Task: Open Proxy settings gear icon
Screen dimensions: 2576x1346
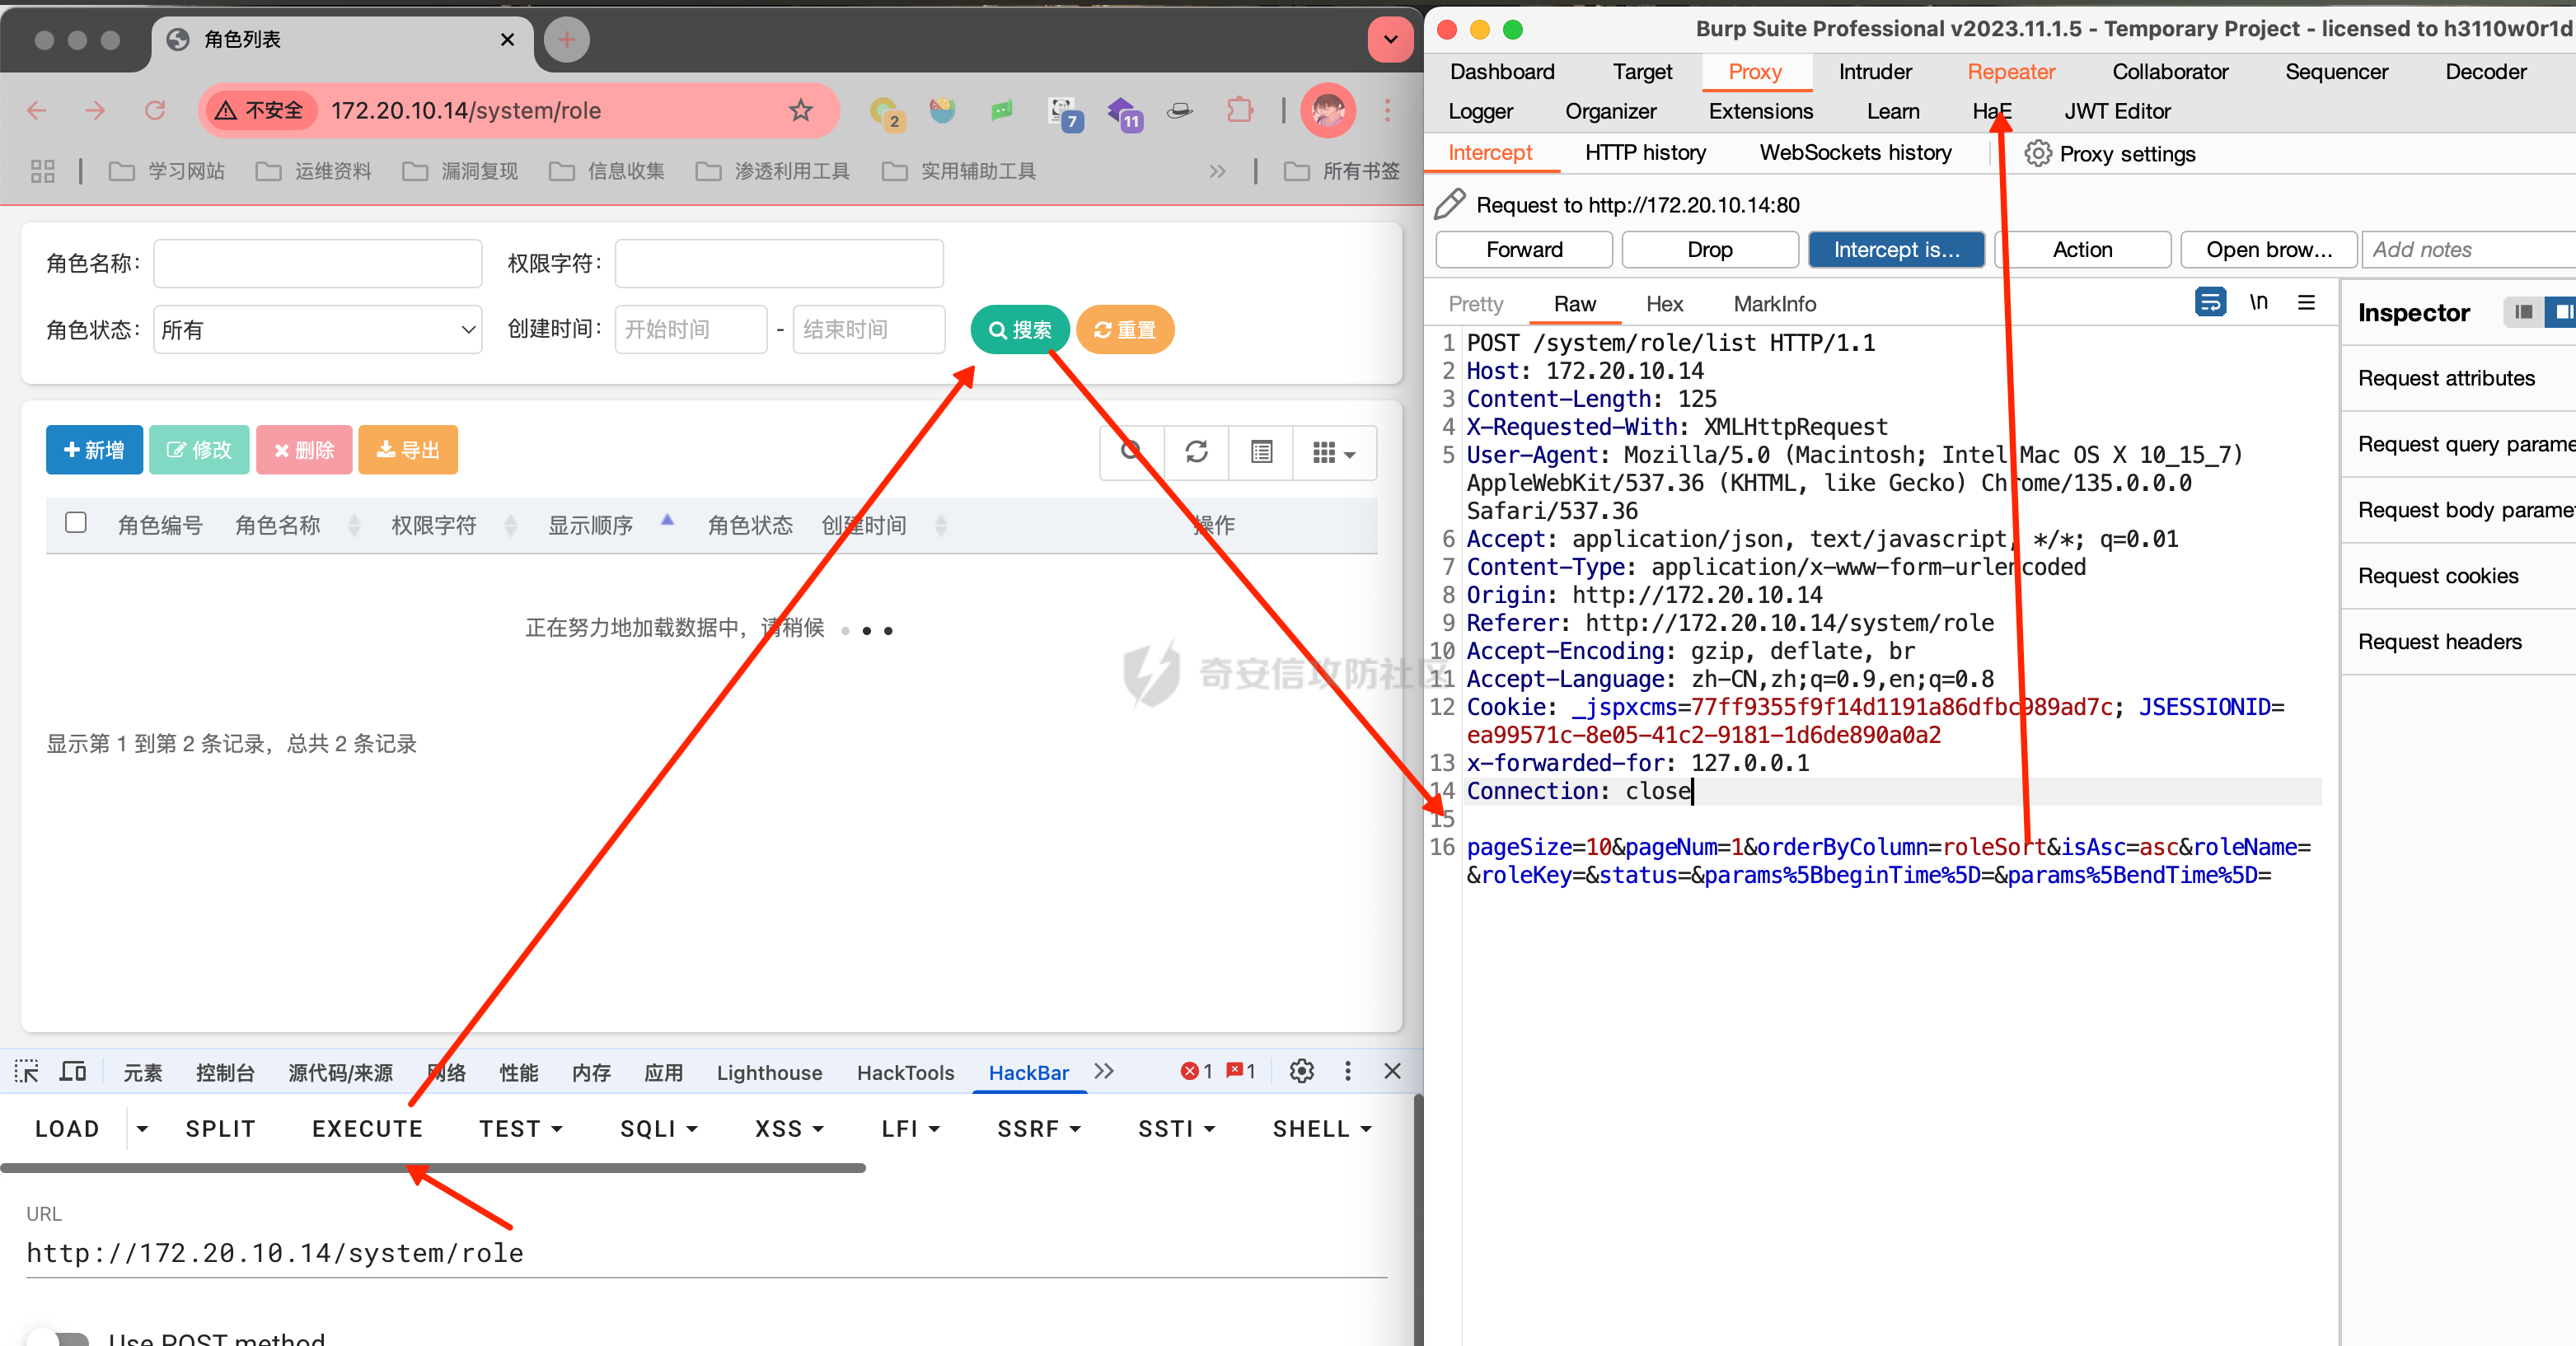Action: (2037, 154)
